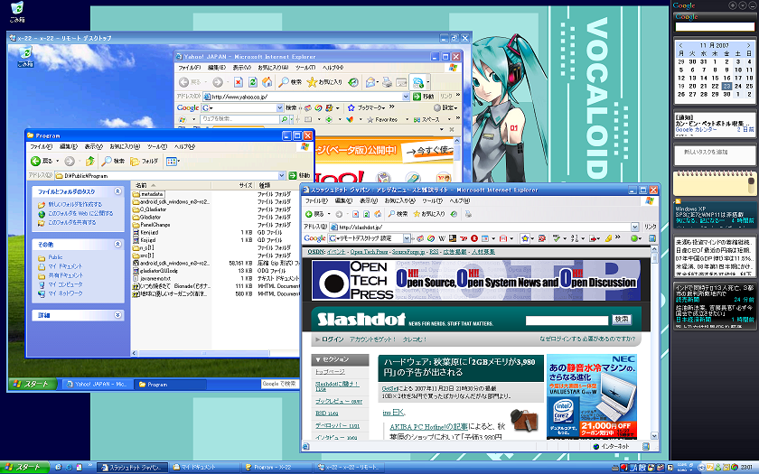Click the Bookmarks star in Yahoo Google toolbar
The width and height of the screenshot is (759, 474).
[351, 107]
